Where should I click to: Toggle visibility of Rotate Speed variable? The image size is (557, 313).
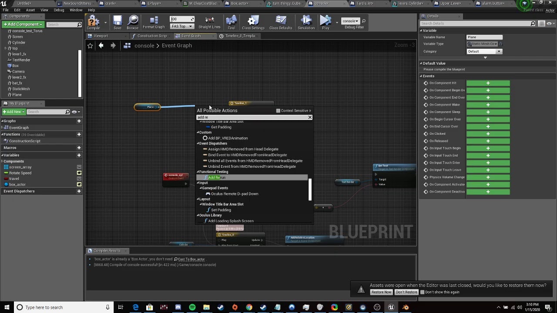pos(79,173)
